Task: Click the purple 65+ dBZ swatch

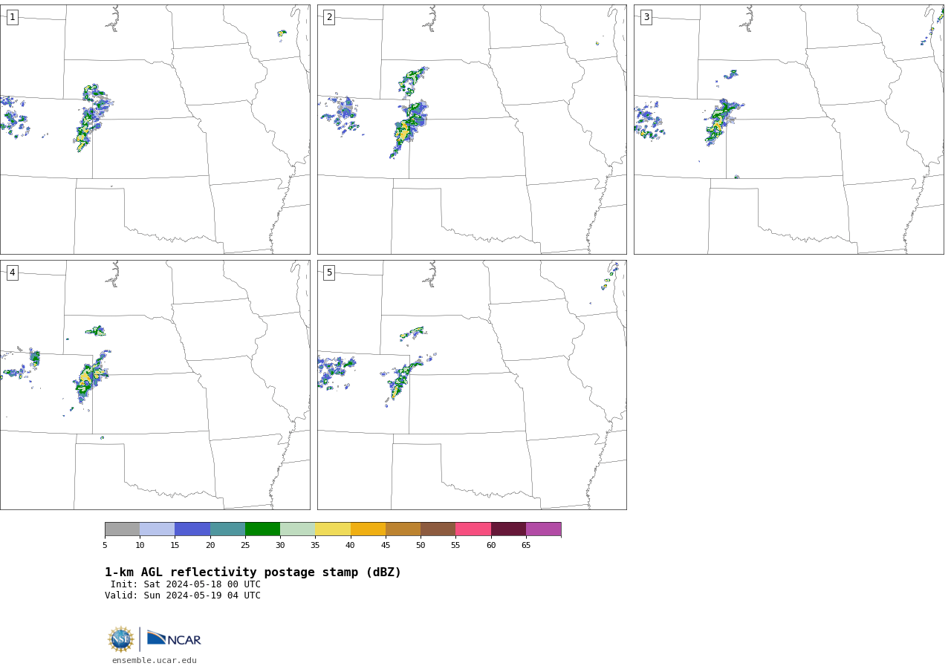Action: coord(543,529)
